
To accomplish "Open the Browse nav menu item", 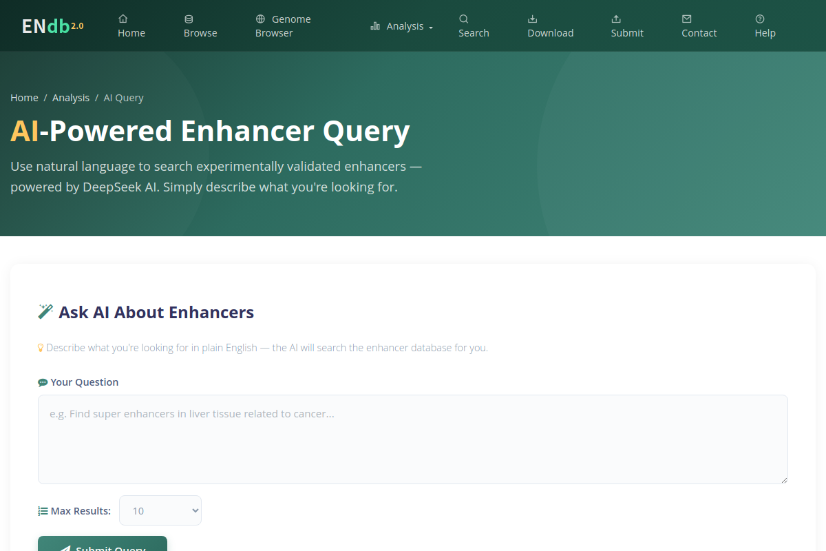I will (x=200, y=26).
